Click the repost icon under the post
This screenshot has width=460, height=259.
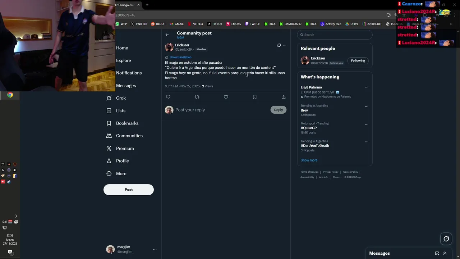[197, 97]
